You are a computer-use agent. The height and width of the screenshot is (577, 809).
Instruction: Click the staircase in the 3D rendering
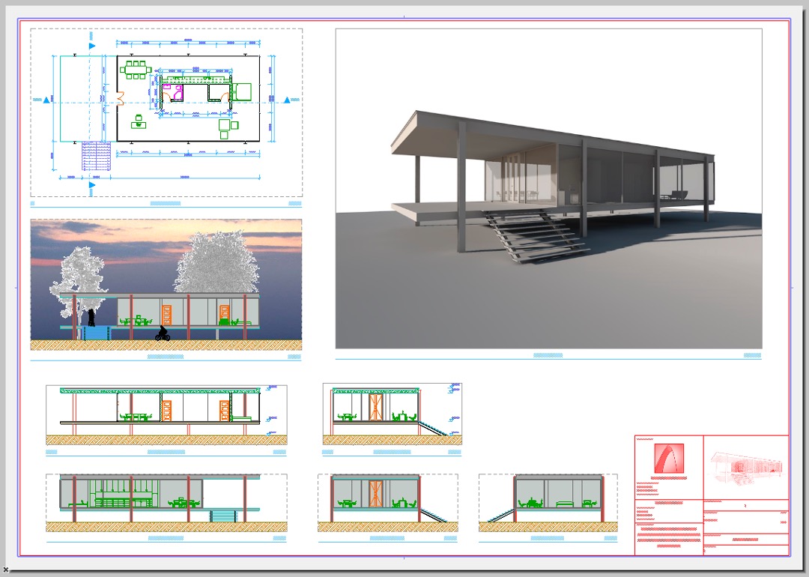(536, 236)
